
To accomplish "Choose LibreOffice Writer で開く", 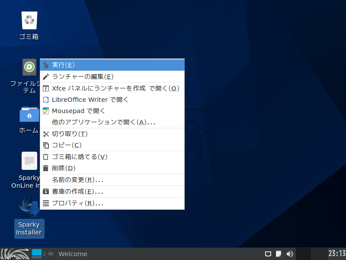I will point(112,100).
